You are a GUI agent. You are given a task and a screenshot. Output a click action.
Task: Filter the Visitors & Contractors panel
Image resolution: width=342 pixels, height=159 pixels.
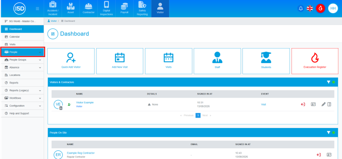[328, 82]
